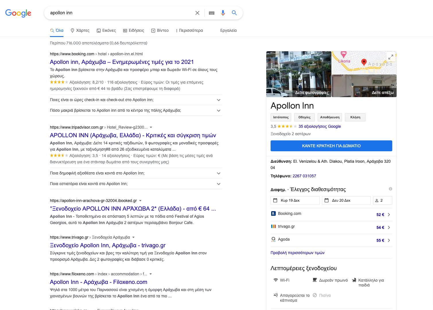
Task: Open dropdown arrow next to ibooked.gr URL
Action: point(140,201)
